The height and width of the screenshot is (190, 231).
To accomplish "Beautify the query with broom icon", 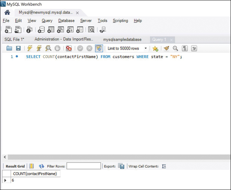I will (166, 48).
